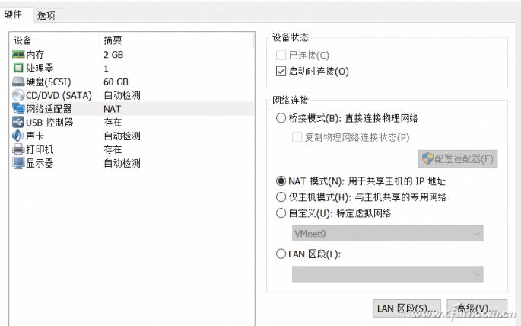Viewport: 521px width, 326px height.
Task: Enable the 已连接(C) checkbox
Action: [281, 55]
